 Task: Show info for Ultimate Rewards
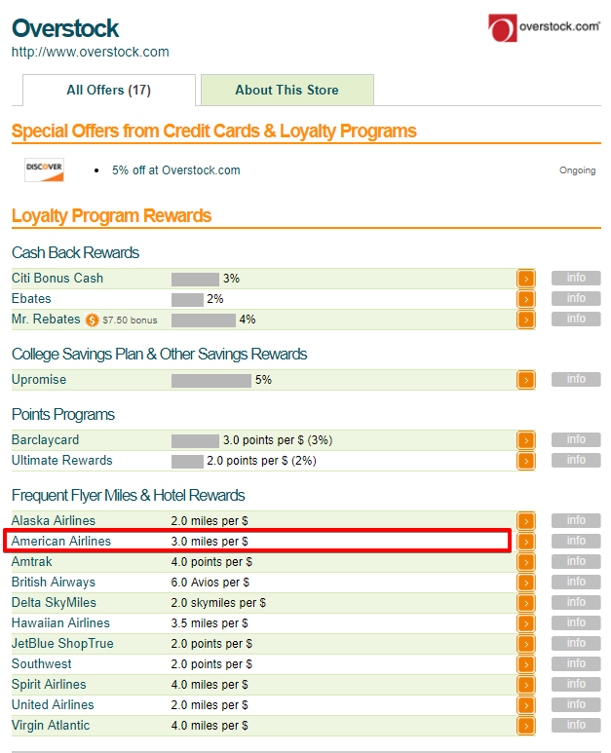(576, 460)
